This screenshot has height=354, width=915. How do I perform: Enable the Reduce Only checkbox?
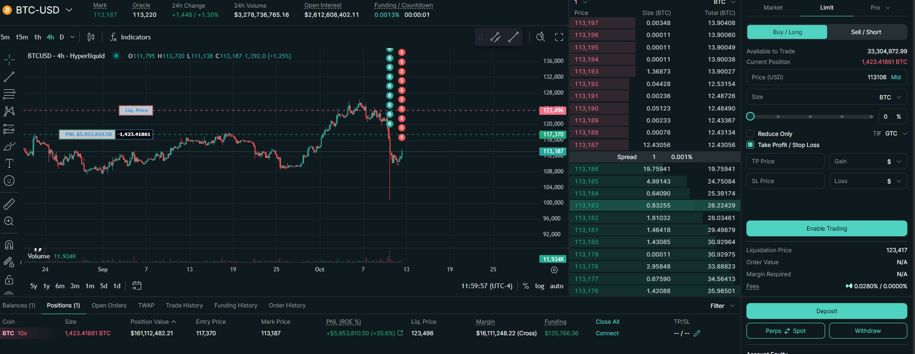pos(750,134)
